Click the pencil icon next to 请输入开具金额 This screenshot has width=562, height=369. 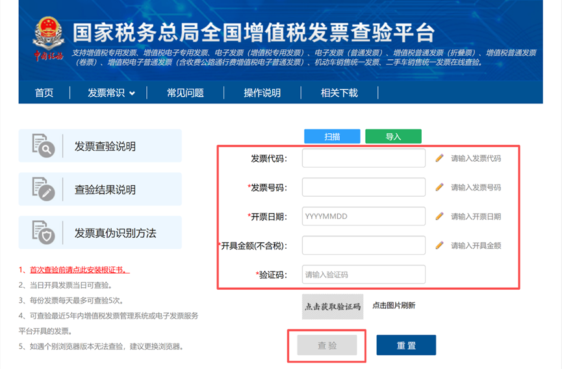pos(439,245)
